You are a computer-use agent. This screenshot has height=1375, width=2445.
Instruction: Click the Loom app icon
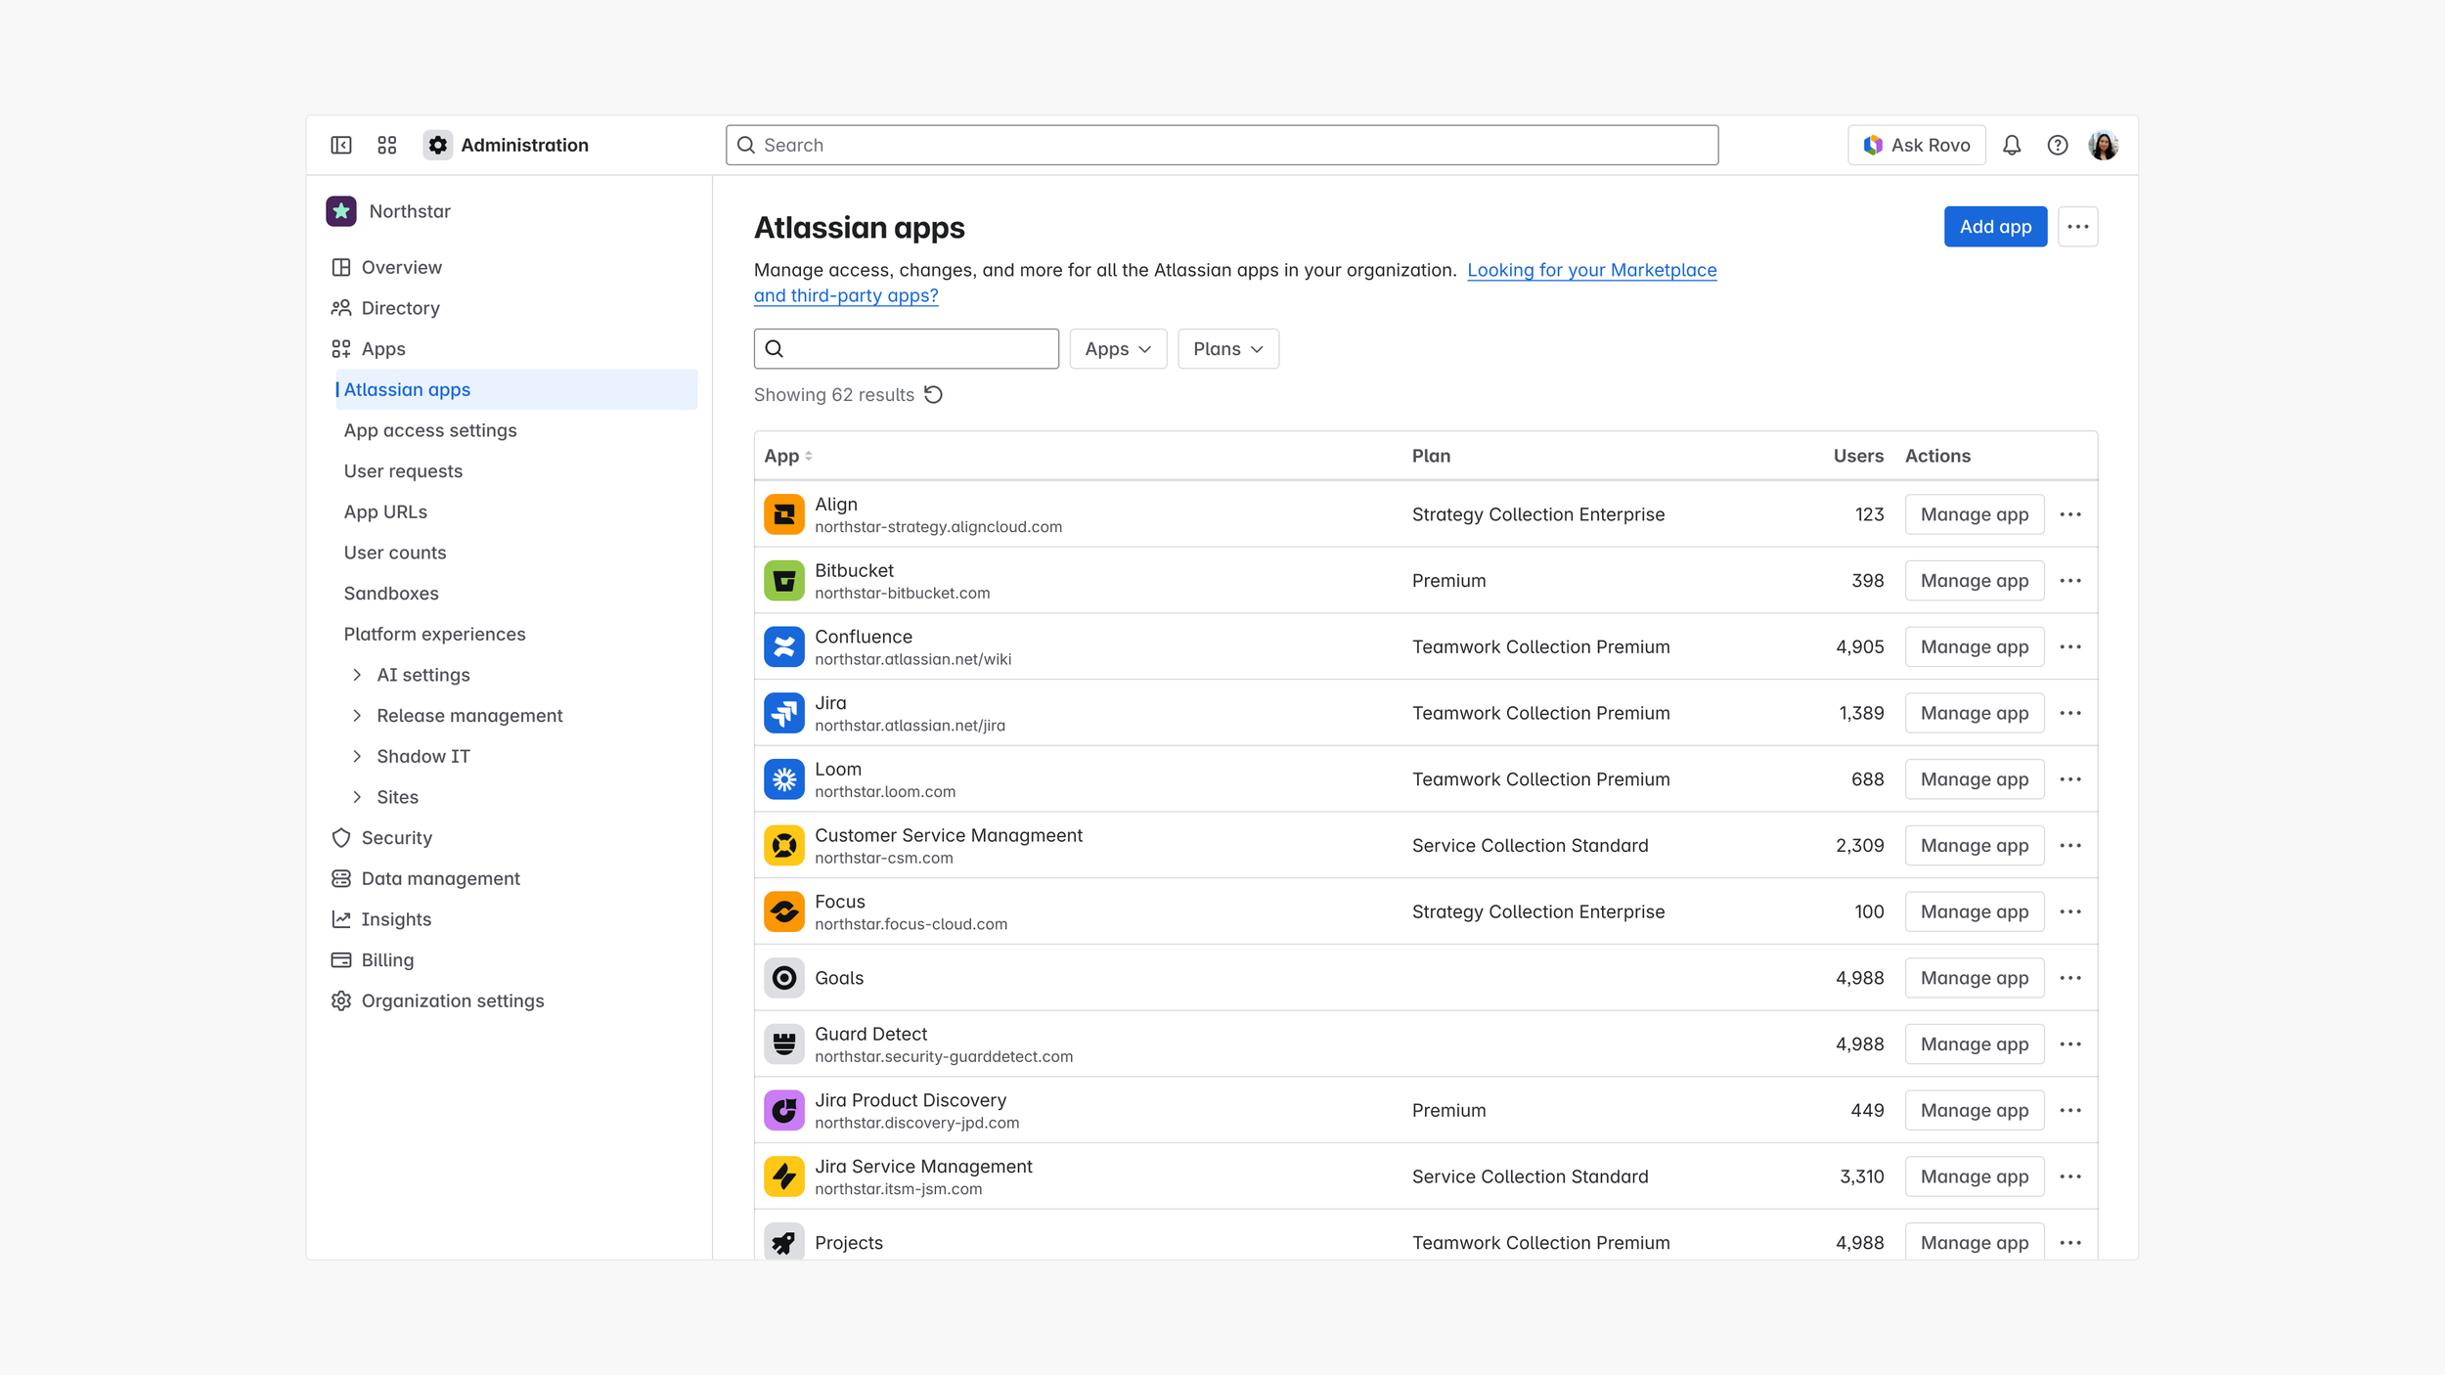pos(784,779)
